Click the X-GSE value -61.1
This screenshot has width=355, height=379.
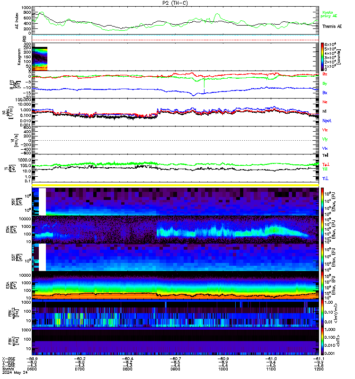pos(319,359)
